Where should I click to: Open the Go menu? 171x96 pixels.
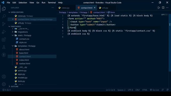point(38,3)
